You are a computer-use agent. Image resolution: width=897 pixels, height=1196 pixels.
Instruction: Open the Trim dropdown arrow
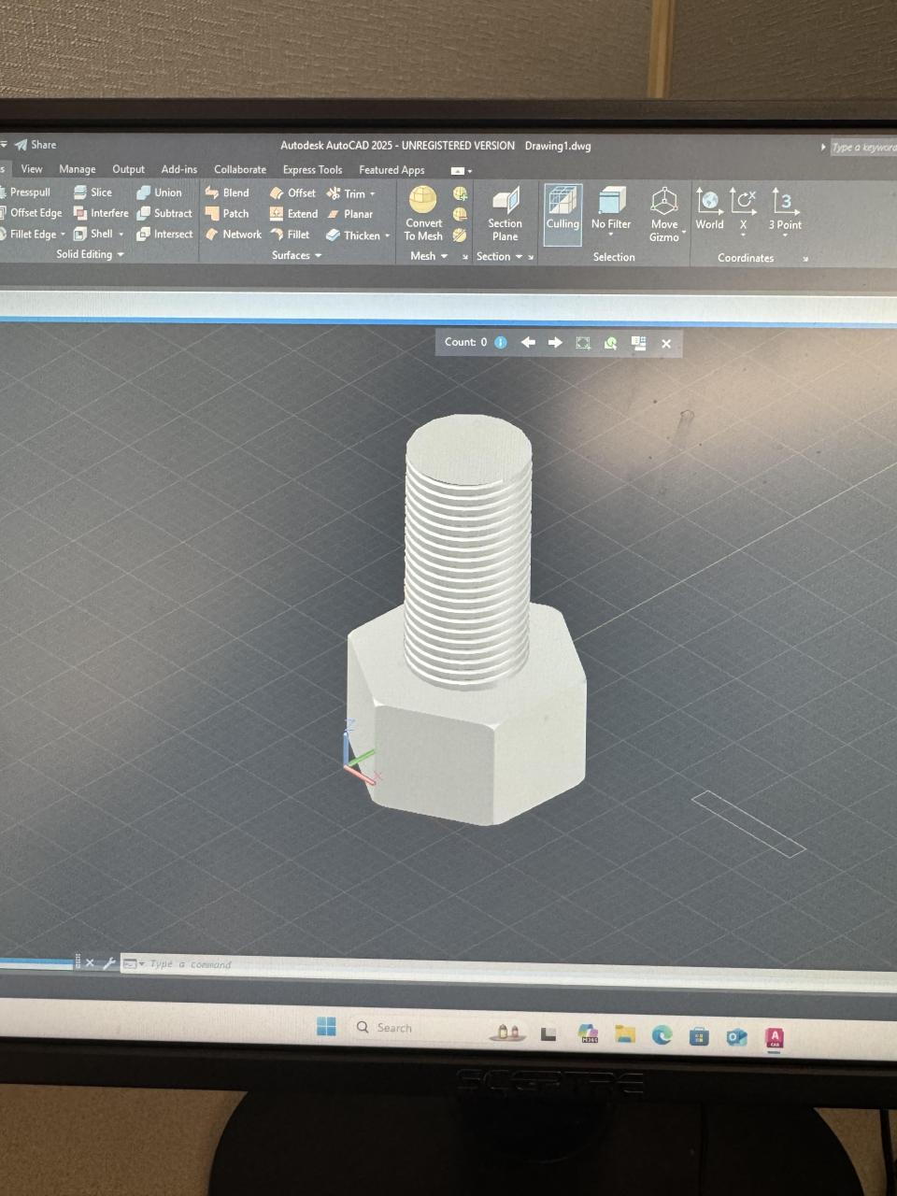click(x=373, y=194)
